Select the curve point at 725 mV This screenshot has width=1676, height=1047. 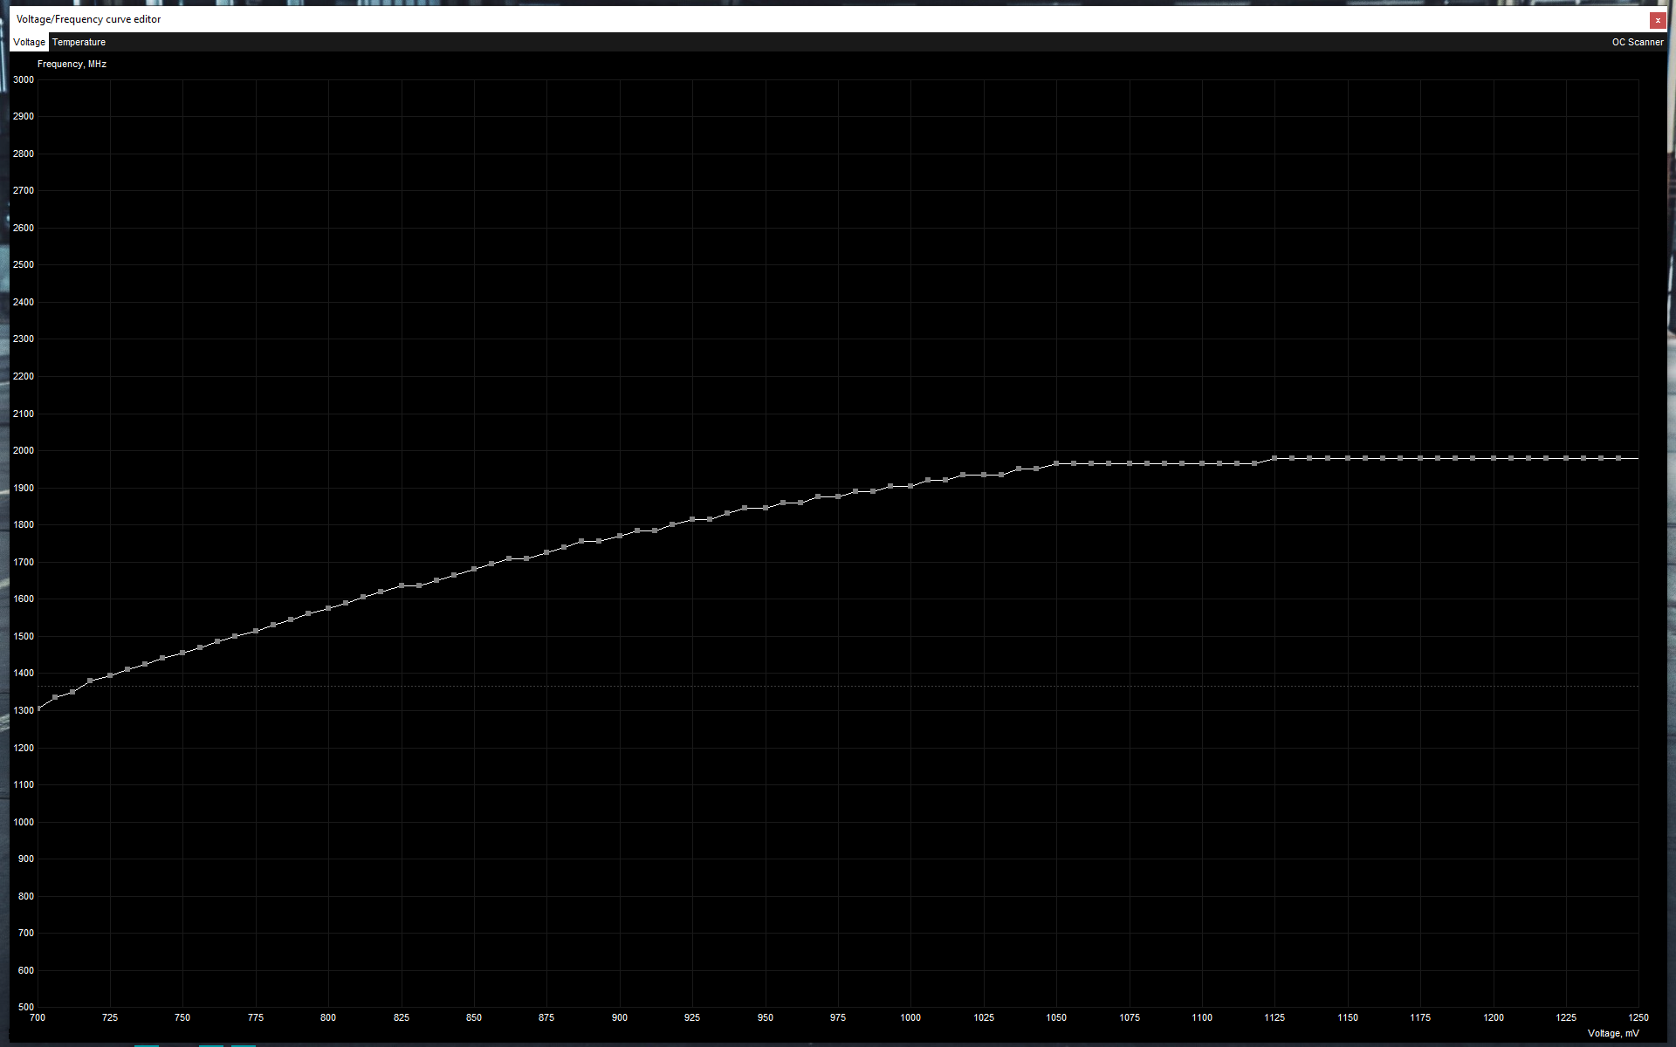coord(110,675)
